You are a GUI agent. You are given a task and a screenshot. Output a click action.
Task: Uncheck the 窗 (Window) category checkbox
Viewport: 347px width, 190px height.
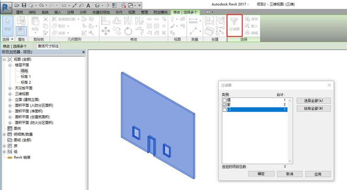224,105
